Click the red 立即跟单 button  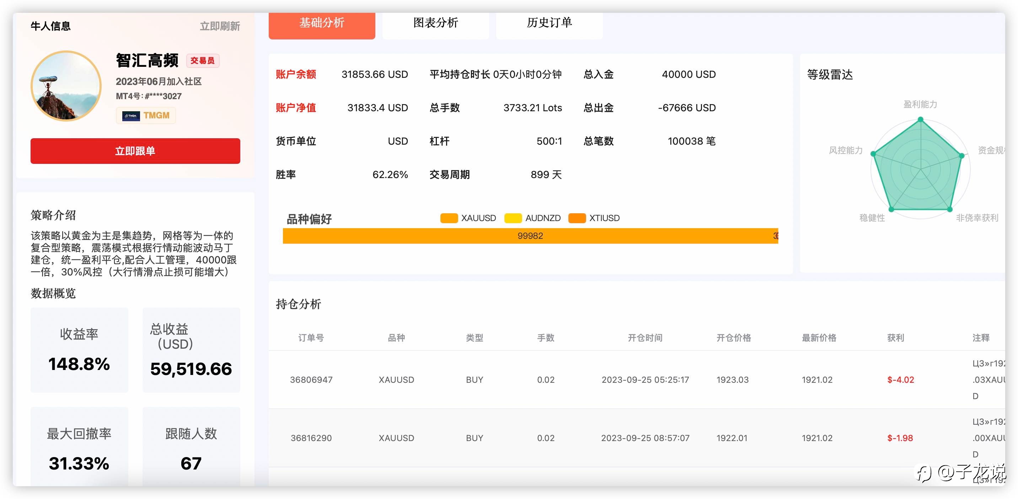coord(135,151)
